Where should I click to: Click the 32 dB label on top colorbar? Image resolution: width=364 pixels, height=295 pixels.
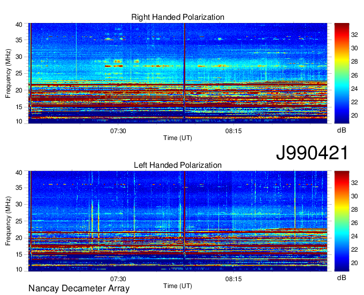354,35
